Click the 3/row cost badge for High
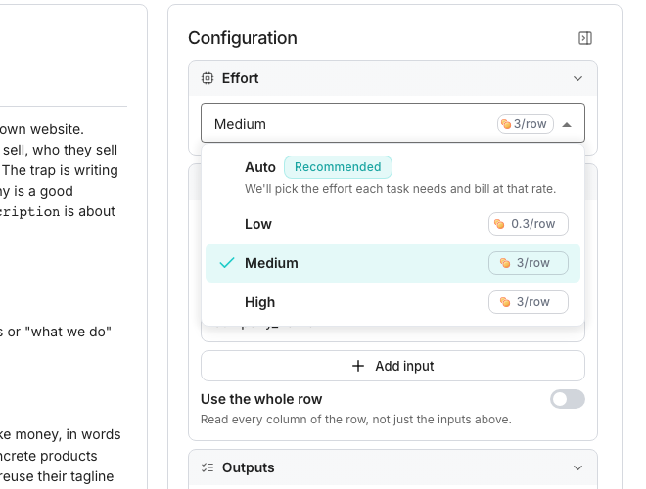The height and width of the screenshot is (489, 646). (529, 302)
